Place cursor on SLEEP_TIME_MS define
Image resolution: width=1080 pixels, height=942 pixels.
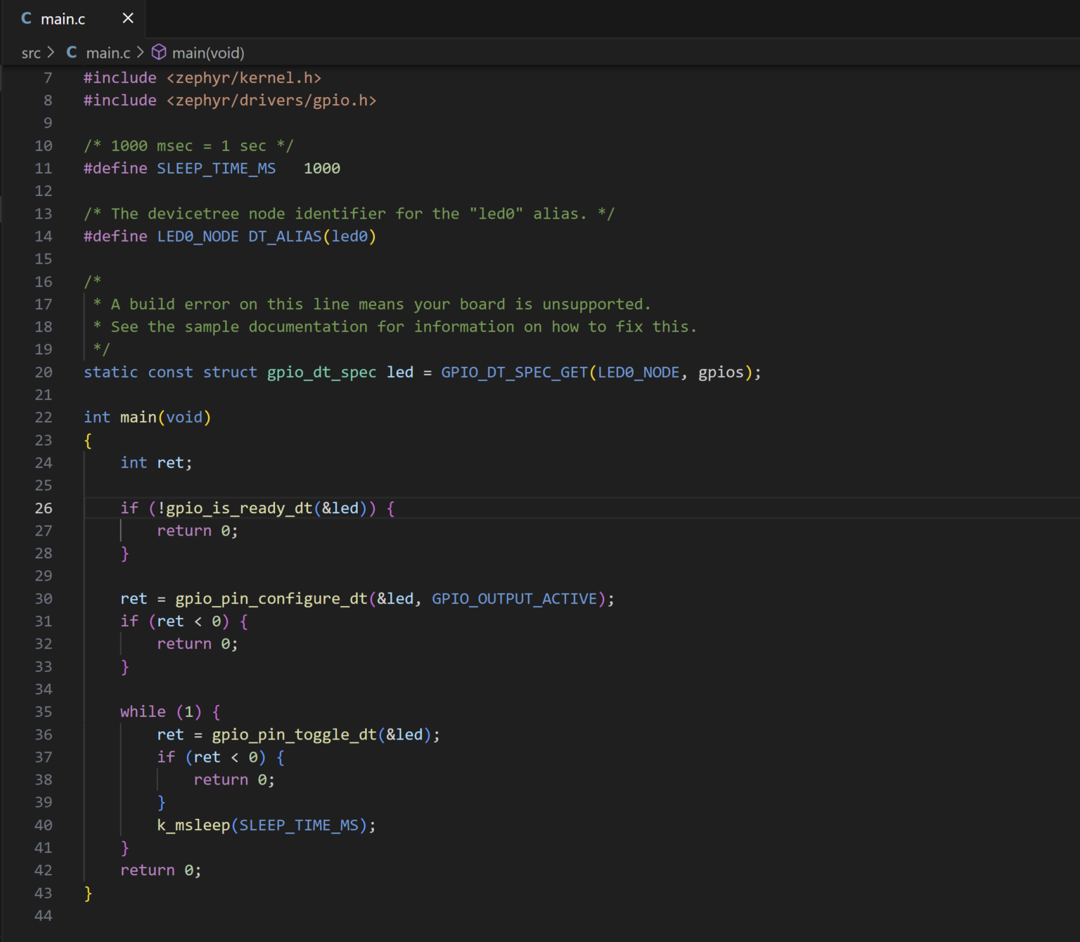[x=216, y=168]
